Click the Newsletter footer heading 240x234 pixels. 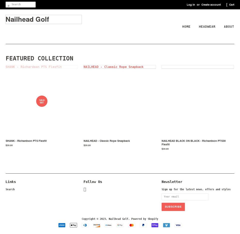pos(172,182)
